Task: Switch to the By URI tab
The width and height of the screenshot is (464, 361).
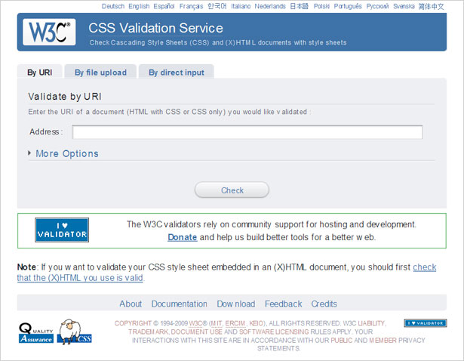Action: (40, 73)
